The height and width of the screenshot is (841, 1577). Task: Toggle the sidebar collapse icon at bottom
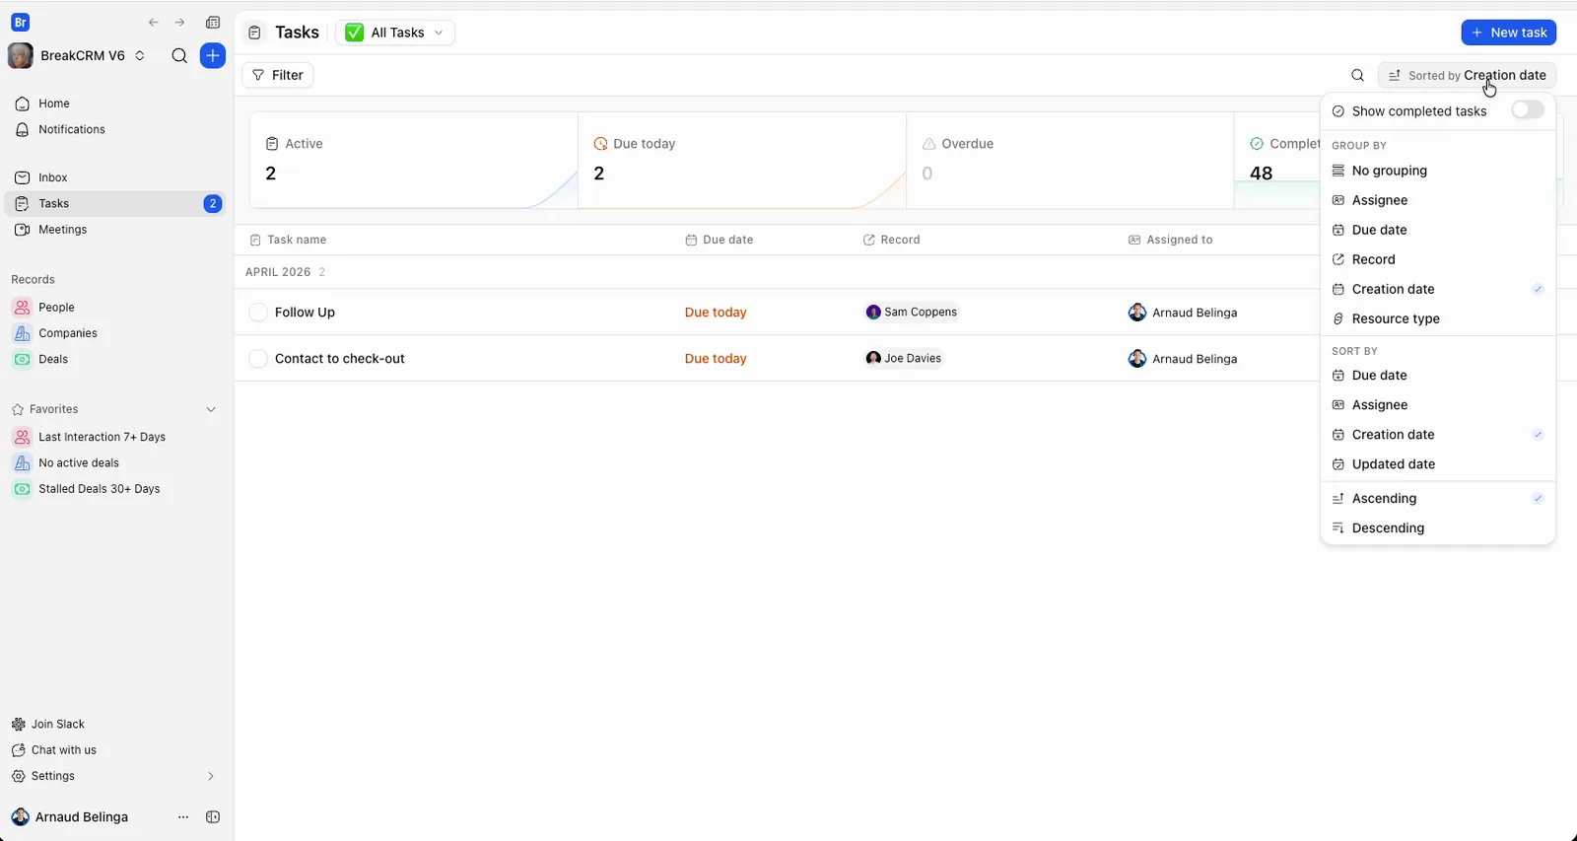[213, 817]
